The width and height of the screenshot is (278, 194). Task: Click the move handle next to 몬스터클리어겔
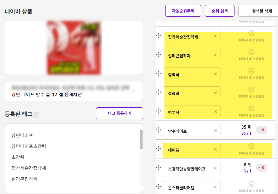pos(158,186)
